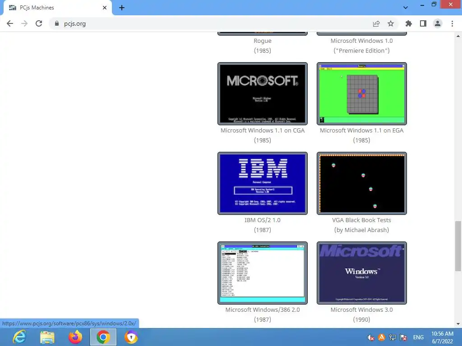Image resolution: width=462 pixels, height=346 pixels.
Task: Click the VGA Black Book Tests link
Action: [x=361, y=220]
